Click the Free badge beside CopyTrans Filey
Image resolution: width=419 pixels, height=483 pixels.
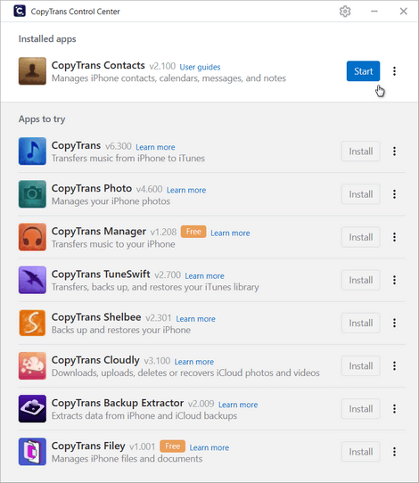click(x=173, y=446)
